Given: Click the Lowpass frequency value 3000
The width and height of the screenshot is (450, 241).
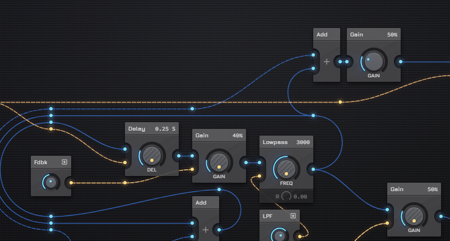Looking at the screenshot, I should coord(303,142).
